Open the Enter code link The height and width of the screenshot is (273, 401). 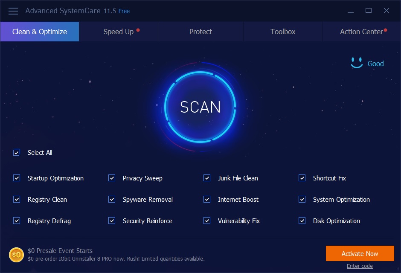360,266
